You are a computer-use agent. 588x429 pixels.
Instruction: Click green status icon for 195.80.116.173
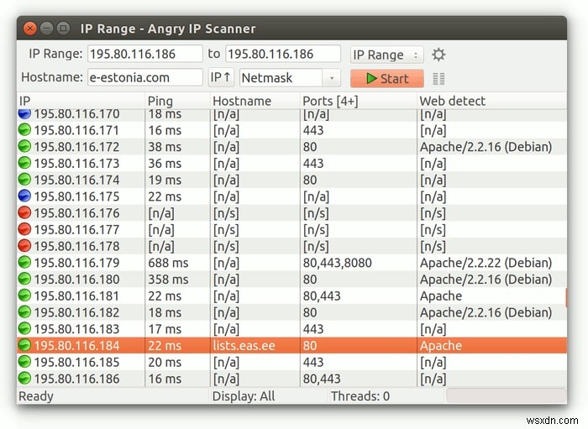point(24,163)
